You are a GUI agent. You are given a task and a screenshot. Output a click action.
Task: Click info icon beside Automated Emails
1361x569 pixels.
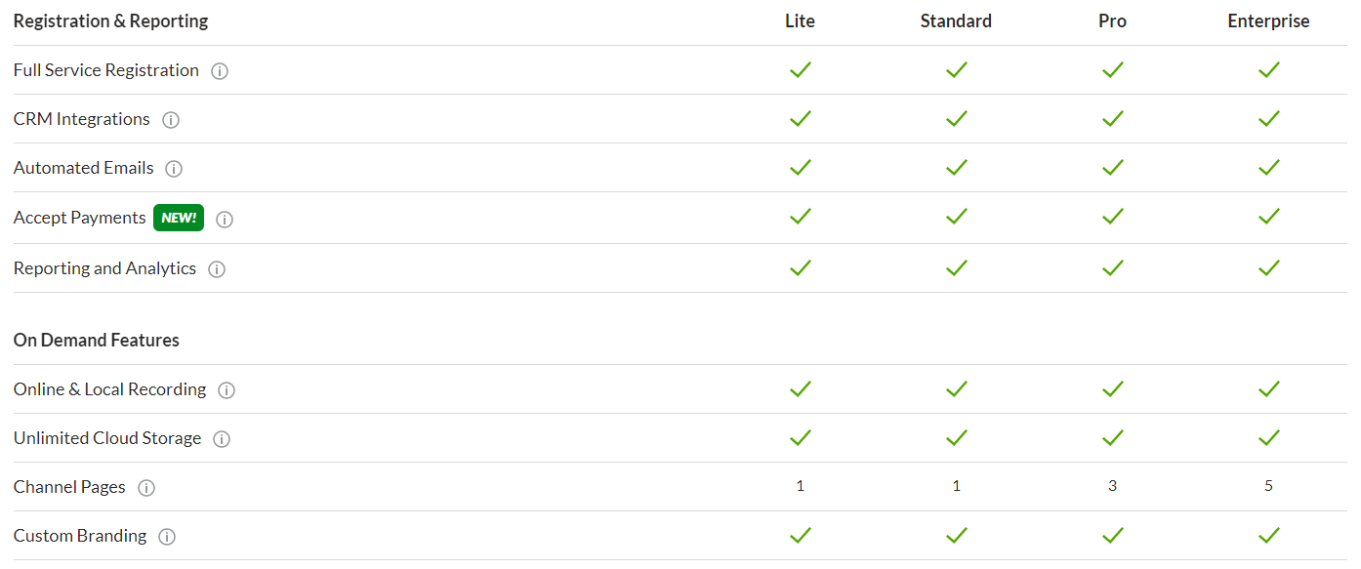[x=174, y=169]
